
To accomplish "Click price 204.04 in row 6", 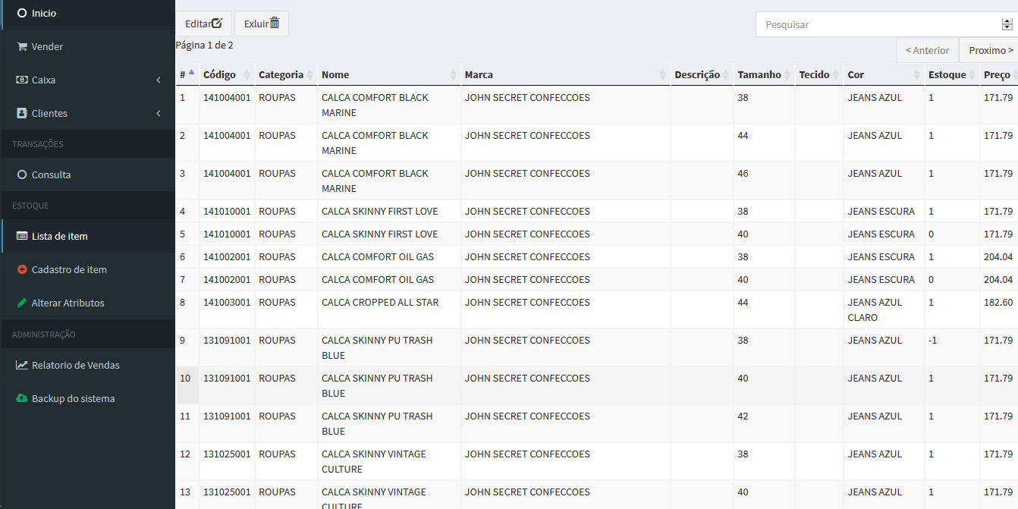I will tap(998, 256).
